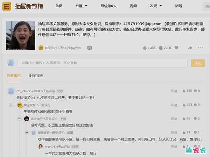This screenshot has width=210, height=157.
Task: Open the post's thumbnail image
Action: [x=20, y=36]
